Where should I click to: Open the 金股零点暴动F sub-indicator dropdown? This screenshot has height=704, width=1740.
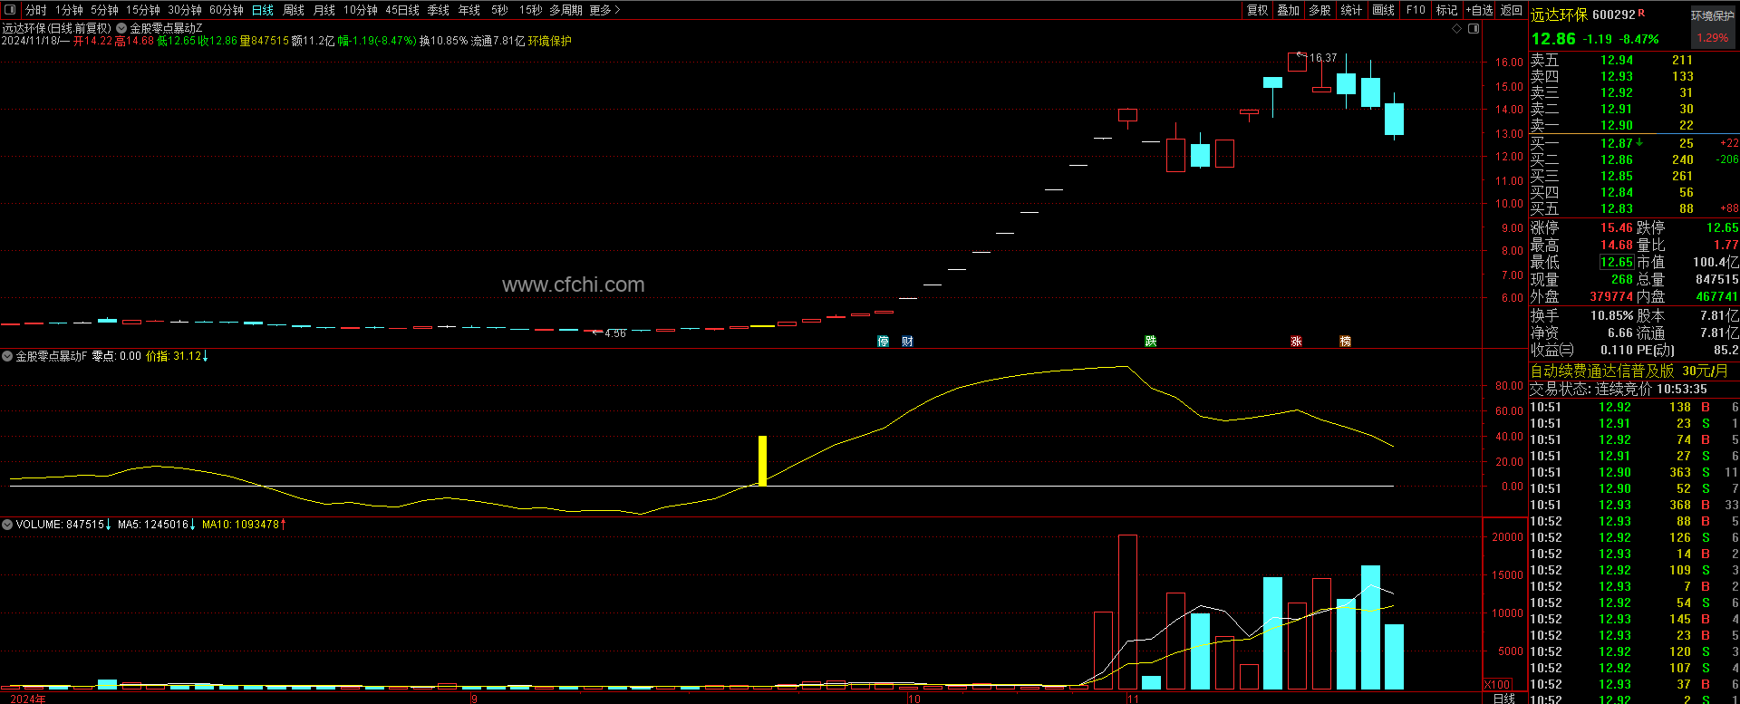tap(7, 356)
